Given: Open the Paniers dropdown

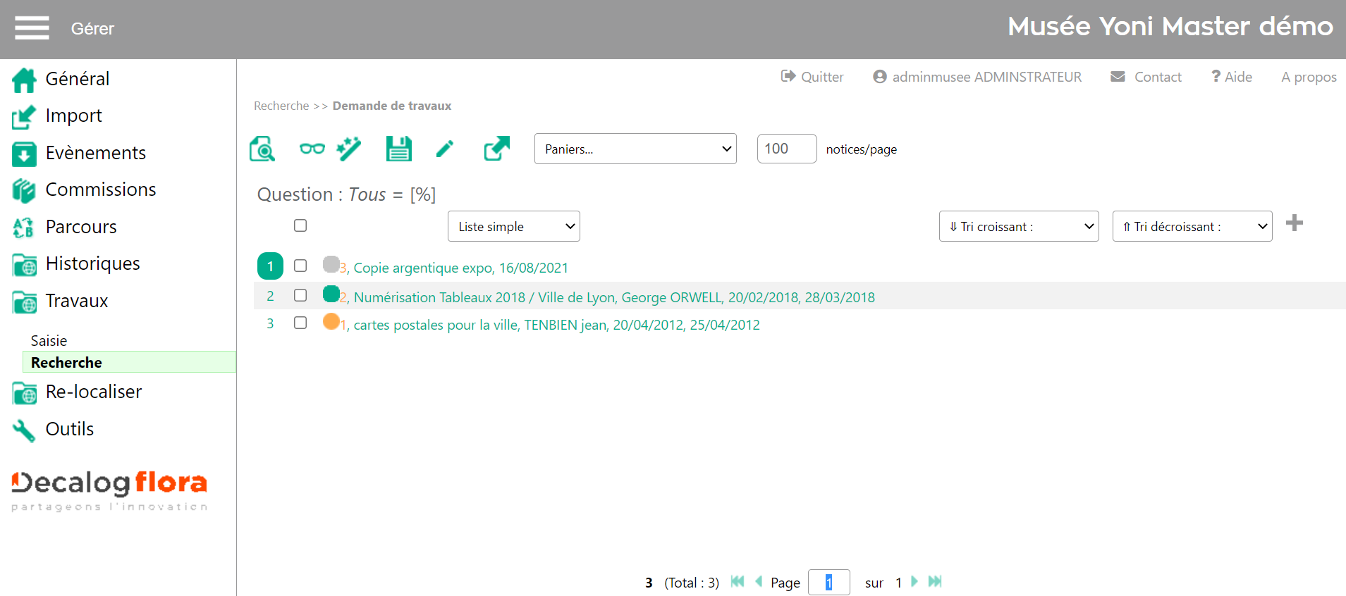Looking at the screenshot, I should click(x=635, y=149).
